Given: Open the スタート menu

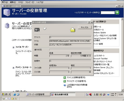Looking at the screenshot, I should click(x=6, y=94).
